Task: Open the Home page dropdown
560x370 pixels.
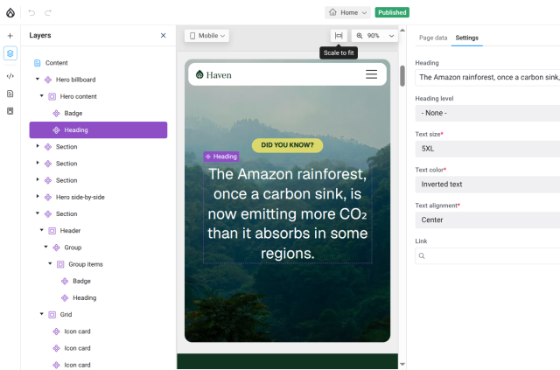Action: [347, 12]
